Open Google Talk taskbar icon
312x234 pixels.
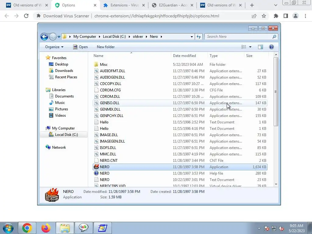(x=83, y=228)
